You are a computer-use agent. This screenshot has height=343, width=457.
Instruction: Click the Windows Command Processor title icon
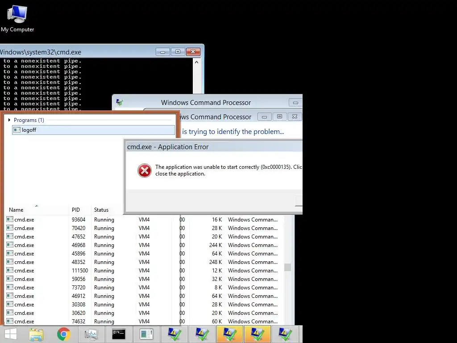point(120,102)
